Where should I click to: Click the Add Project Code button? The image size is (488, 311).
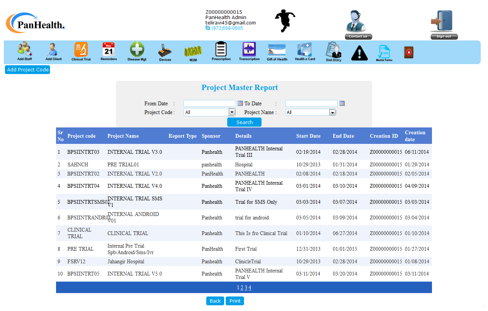tap(27, 70)
